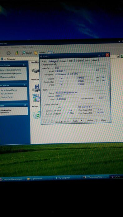Click the VT8237 southbridge value
Screen dimensions: 123x217
tap(81, 81)
